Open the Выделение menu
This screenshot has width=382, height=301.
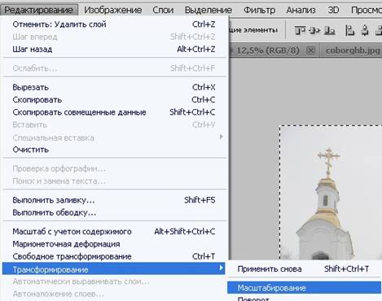[x=209, y=10]
